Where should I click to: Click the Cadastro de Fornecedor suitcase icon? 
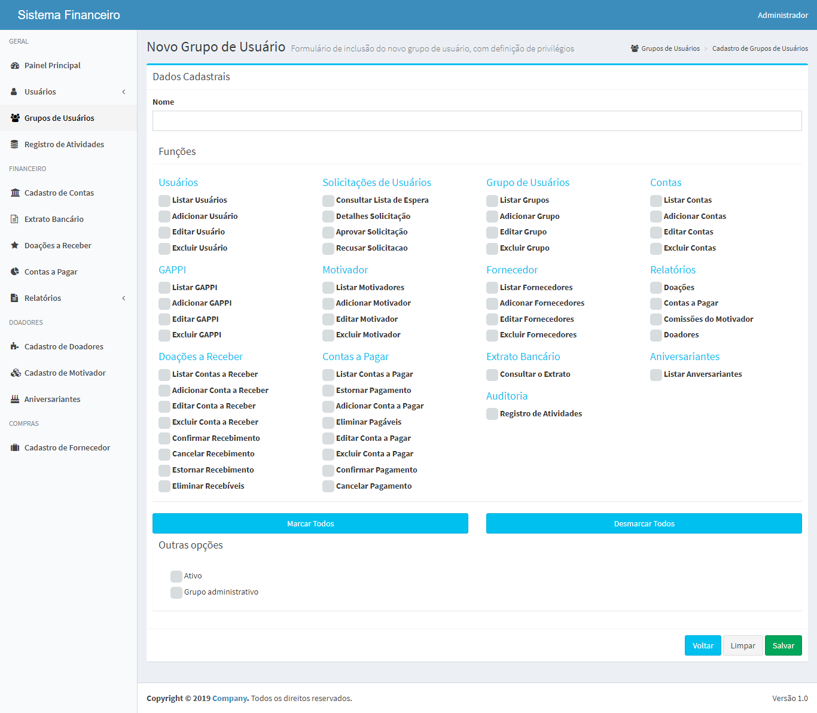(15, 448)
